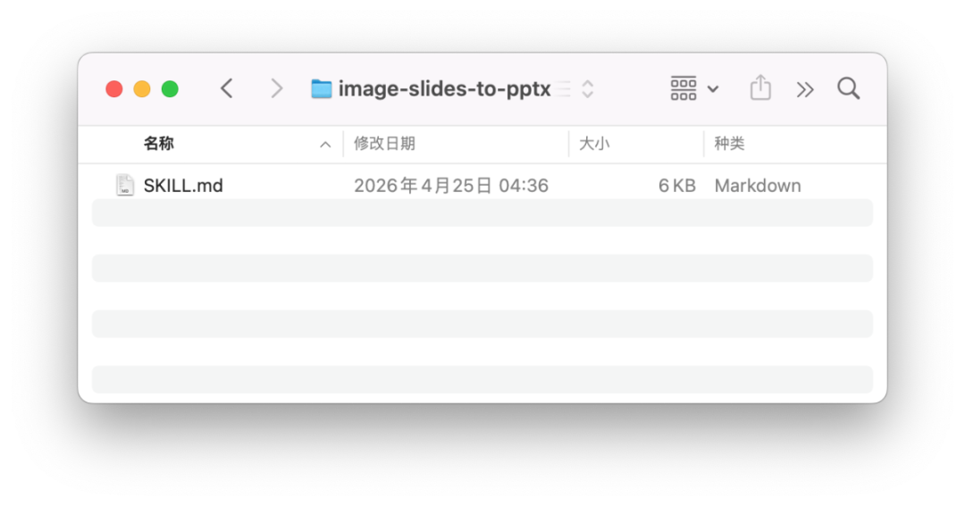This screenshot has height=506, width=965.
Task: Click the image-slides-to-pptx window title
Action: click(444, 89)
